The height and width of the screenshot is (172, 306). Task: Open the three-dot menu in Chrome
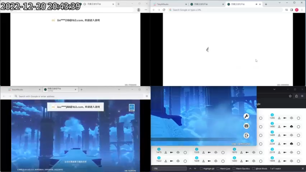302,10
